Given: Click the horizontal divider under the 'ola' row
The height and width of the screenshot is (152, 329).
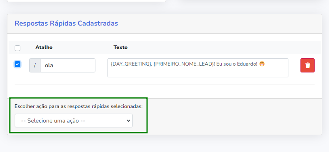Looking at the screenshot, I should [x=164, y=85].
